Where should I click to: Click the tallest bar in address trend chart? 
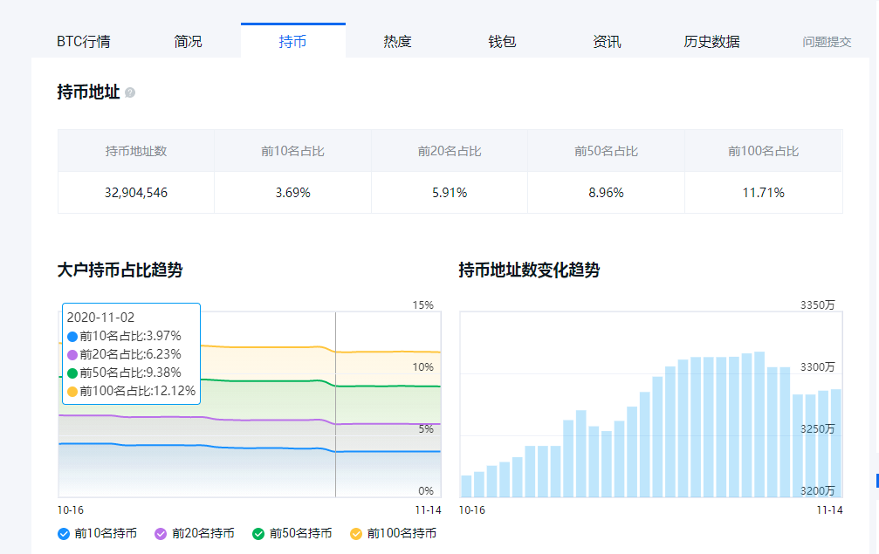tap(759, 425)
